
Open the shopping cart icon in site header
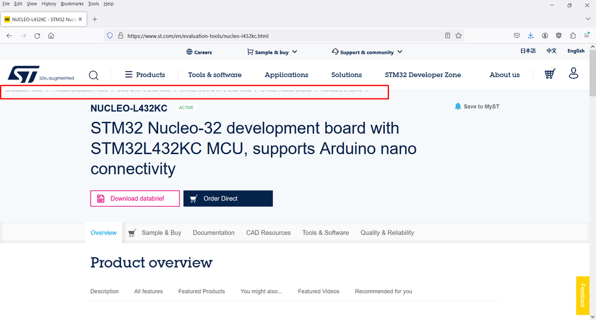coord(549,73)
